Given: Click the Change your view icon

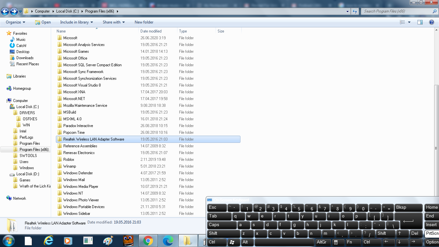Looking at the screenshot, I should coord(402,22).
